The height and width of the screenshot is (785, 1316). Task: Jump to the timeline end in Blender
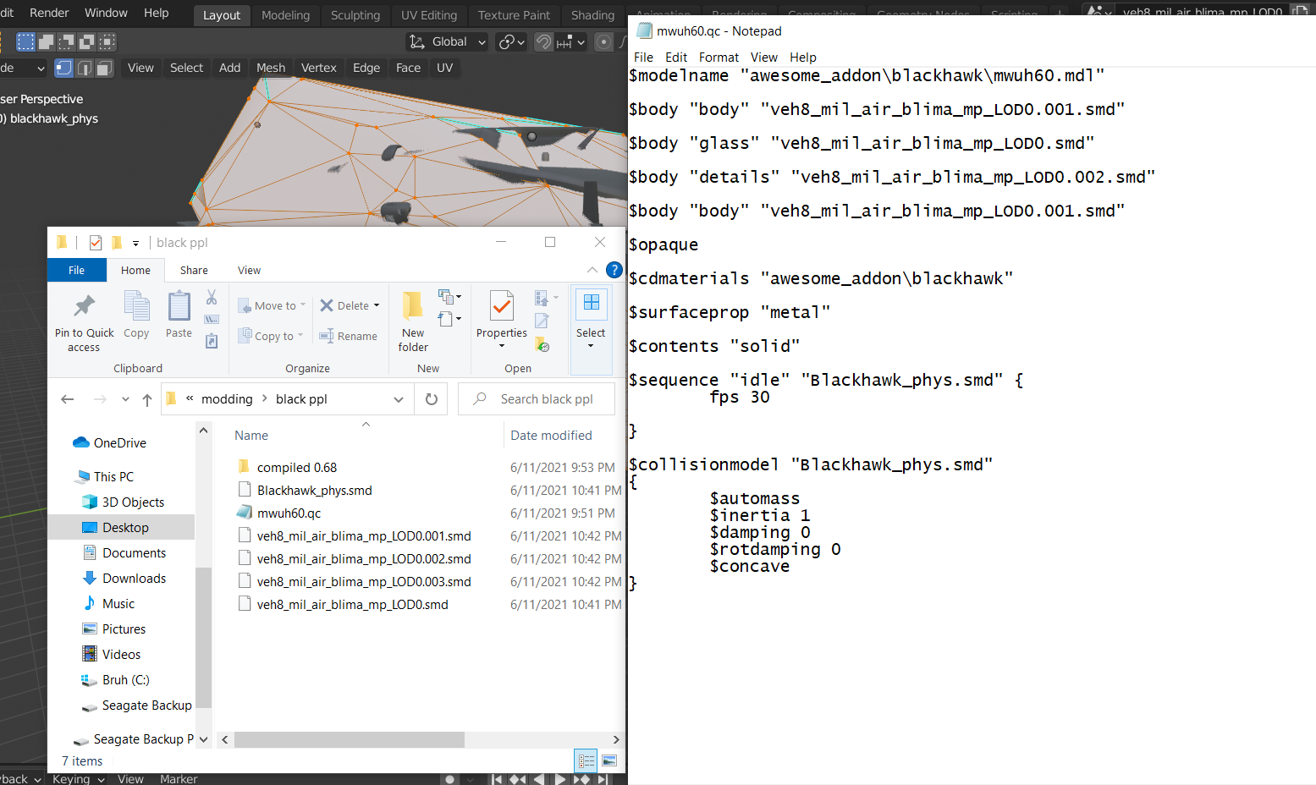click(602, 779)
